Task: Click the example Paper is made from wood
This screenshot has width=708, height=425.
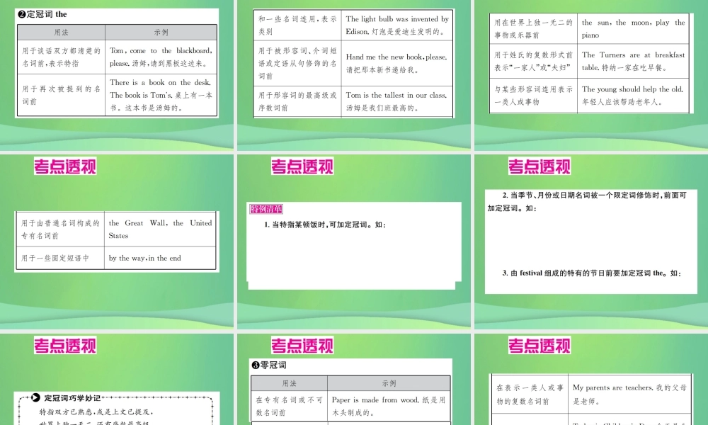Action: tap(389, 407)
